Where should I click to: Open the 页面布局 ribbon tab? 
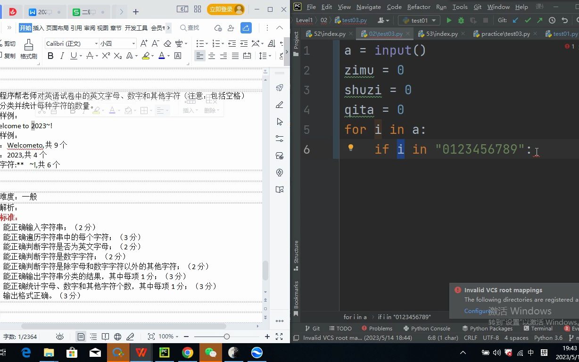(57, 28)
